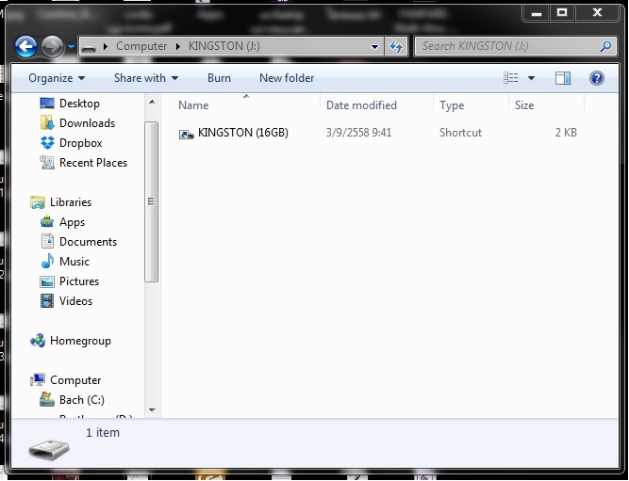Expand the arrow before KINGSTON (J:) breadcrumb
The height and width of the screenshot is (481, 629).
(177, 47)
